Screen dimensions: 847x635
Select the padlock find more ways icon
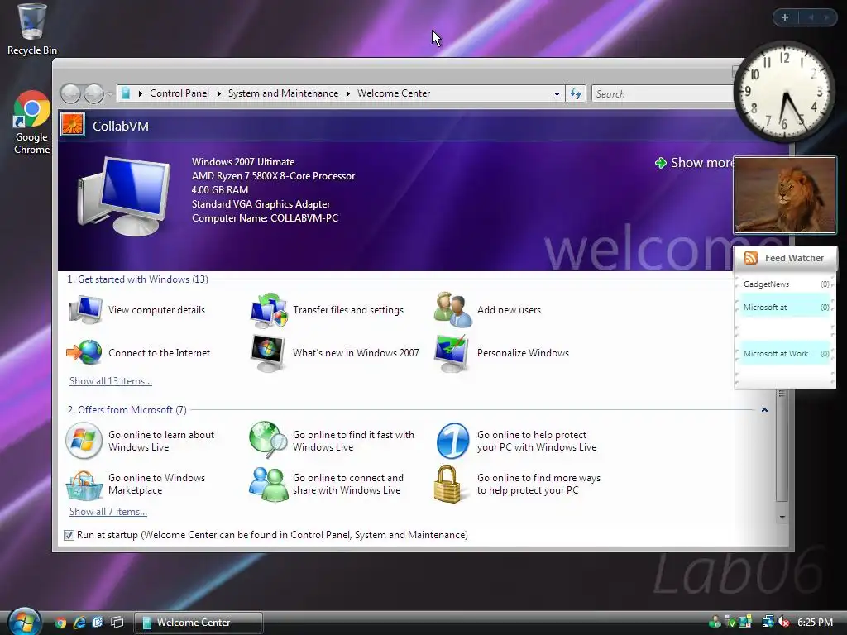[447, 484]
